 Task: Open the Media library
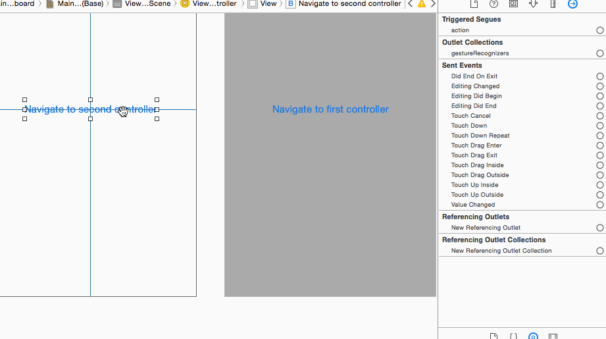coord(553,336)
